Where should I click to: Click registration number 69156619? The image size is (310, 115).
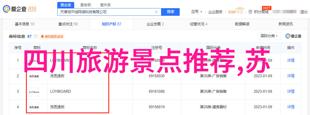(157, 107)
